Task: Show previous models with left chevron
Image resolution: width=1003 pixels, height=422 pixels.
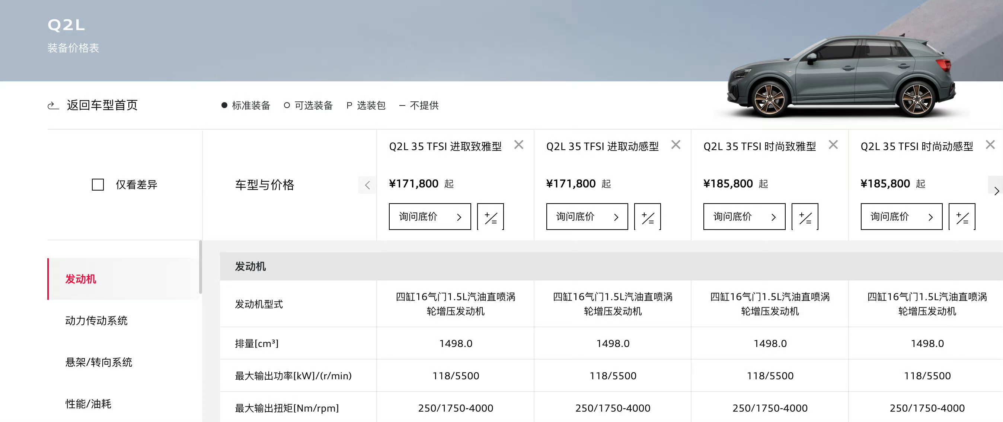Action: tap(367, 185)
